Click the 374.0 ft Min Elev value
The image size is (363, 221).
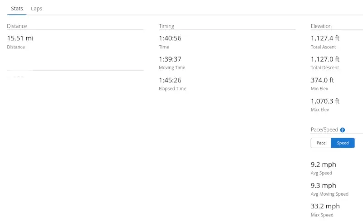click(322, 80)
